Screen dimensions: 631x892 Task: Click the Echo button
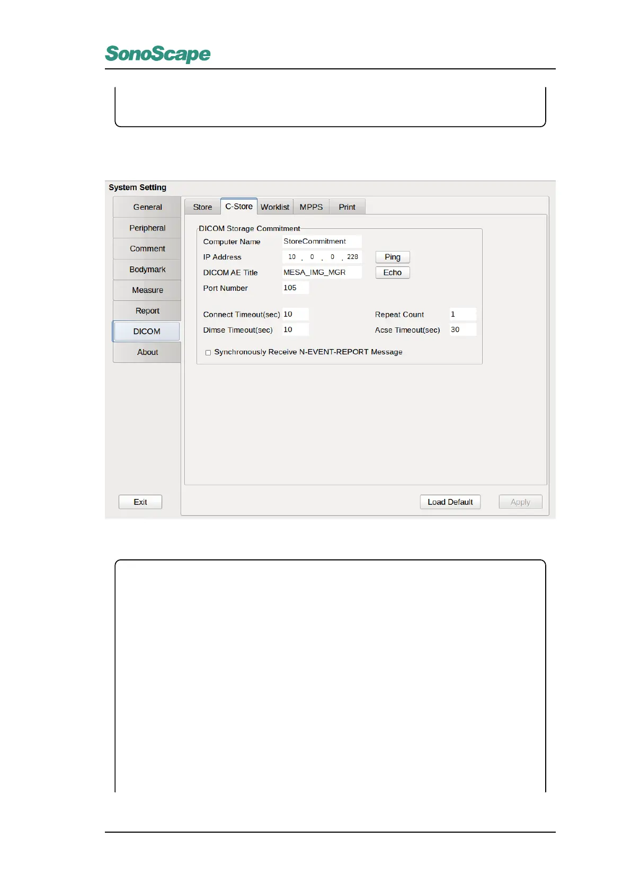coord(393,272)
